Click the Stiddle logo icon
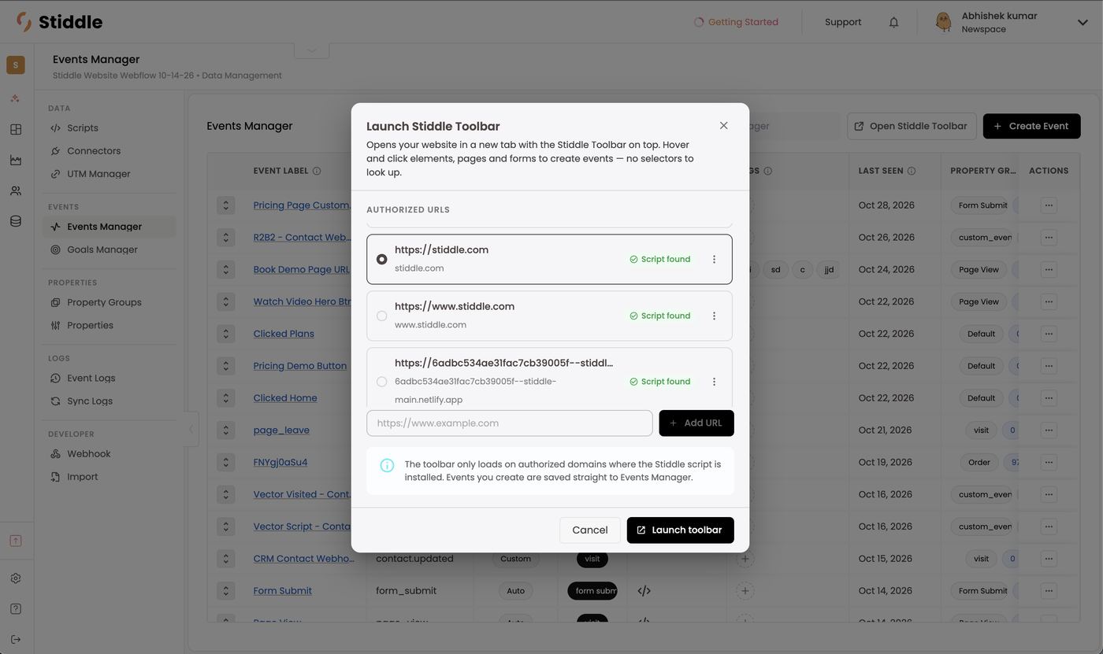 click(x=24, y=21)
